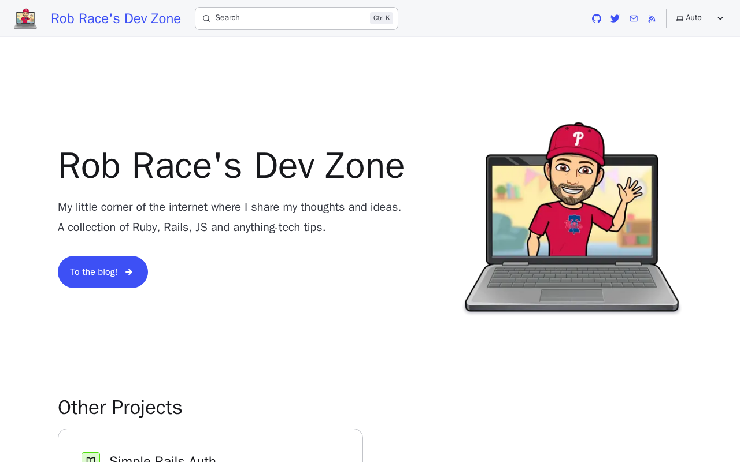The width and height of the screenshot is (740, 462).
Task: Click the green book icon on Simple Rails Auth card
Action: coord(91,457)
